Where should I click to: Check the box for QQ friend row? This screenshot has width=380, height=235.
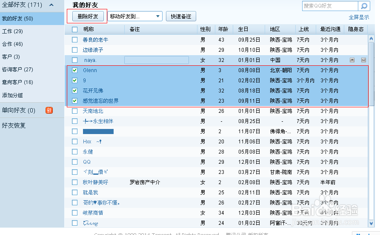74,162
